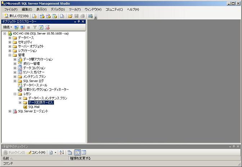The height and width of the screenshot is (167, 242).
Task: Click the Save floppy disk icon
Action: point(76,16)
